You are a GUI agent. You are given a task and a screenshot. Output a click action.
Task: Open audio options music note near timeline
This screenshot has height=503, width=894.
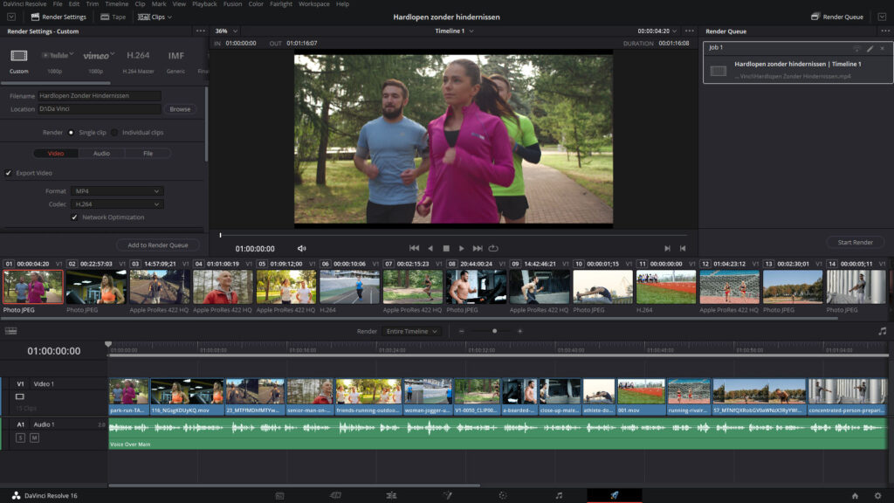point(882,331)
